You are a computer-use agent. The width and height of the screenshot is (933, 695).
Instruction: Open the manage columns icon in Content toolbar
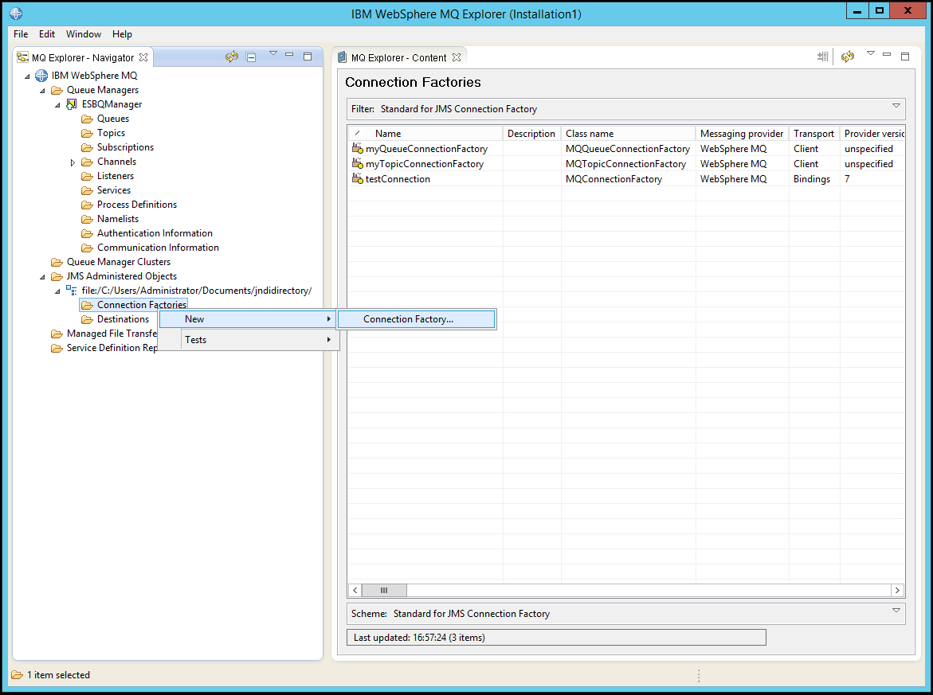(x=822, y=57)
